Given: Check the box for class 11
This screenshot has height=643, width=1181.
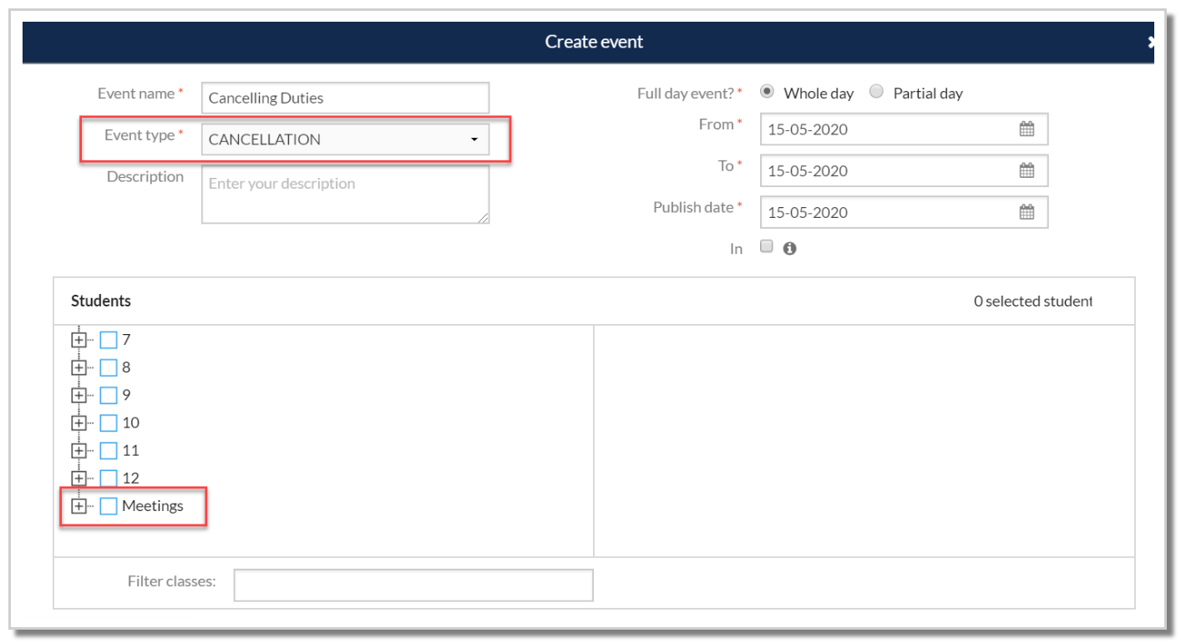Looking at the screenshot, I should pos(109,451).
